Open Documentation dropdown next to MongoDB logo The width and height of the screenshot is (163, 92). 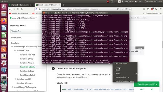pos(30,18)
